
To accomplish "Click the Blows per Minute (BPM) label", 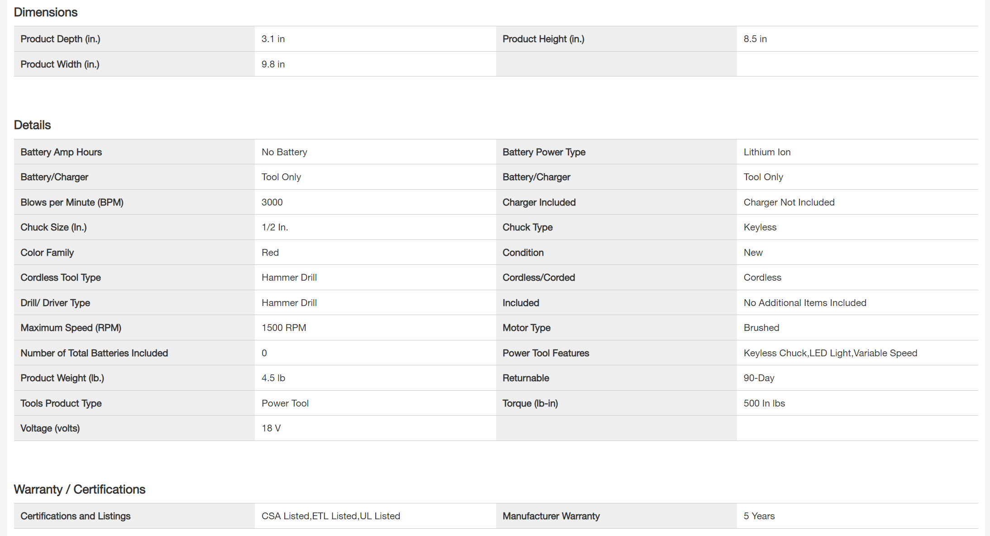I will 72,202.
